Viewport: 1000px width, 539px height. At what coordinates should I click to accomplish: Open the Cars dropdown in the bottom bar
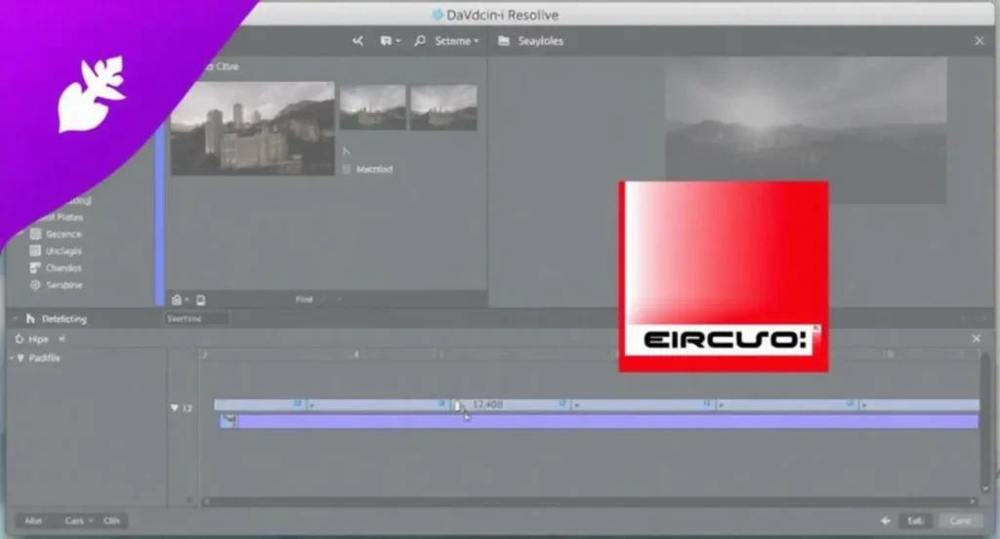(78, 520)
